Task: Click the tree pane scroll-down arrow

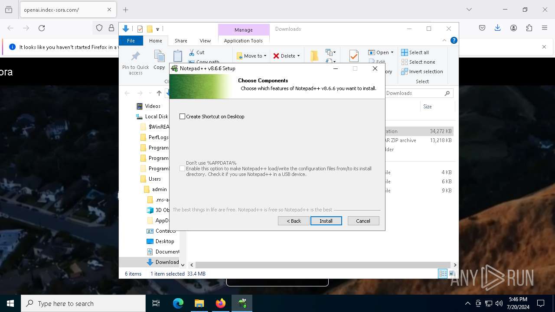Action: pos(183,265)
